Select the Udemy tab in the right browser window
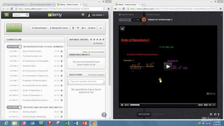This screenshot has width=224, height=126. tap(127, 5)
